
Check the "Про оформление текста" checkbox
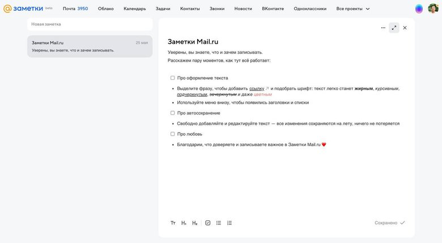click(x=173, y=78)
